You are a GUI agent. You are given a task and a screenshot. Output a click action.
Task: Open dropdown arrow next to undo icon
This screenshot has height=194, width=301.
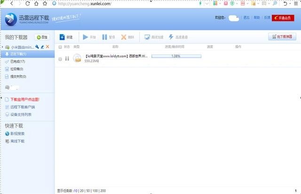291,4
